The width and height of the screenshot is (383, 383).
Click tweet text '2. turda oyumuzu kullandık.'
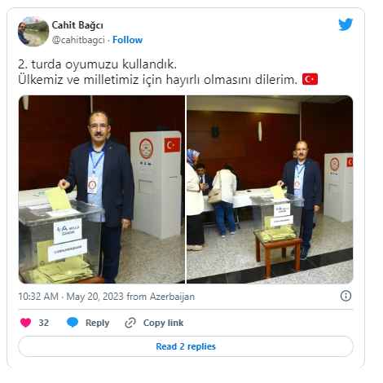tap(97, 64)
